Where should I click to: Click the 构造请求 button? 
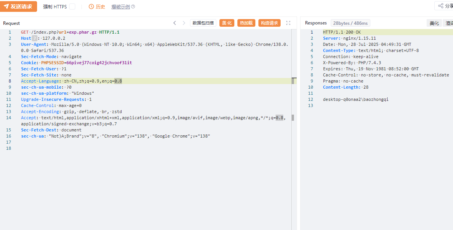[x=270, y=23]
